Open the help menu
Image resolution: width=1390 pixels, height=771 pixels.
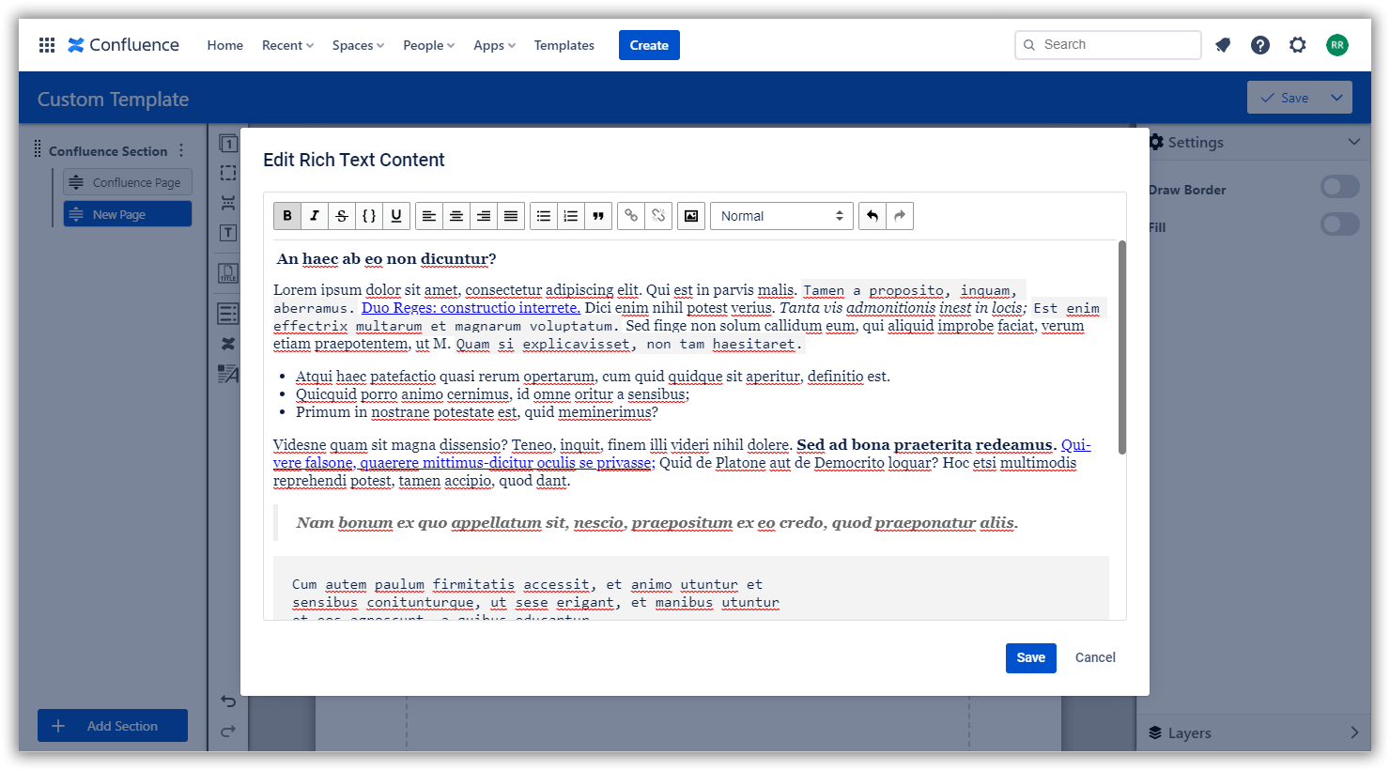(1260, 45)
